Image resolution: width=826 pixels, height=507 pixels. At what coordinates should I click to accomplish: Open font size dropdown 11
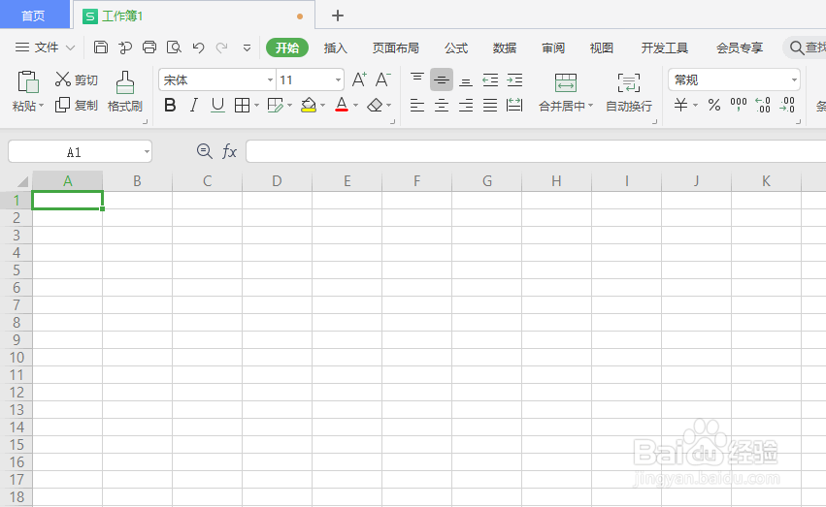click(x=338, y=79)
